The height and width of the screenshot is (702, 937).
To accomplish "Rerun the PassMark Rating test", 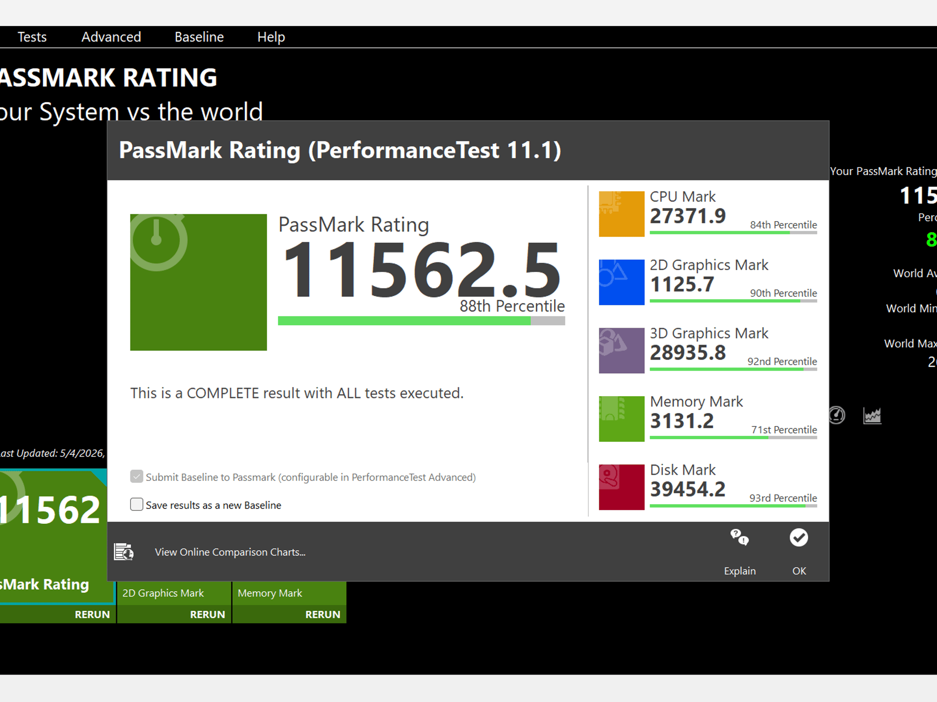I will (x=92, y=614).
